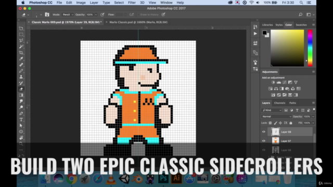Switch to Mario Classic.psd document tab
Screen dimensions: 333x187
[x=138, y=22]
